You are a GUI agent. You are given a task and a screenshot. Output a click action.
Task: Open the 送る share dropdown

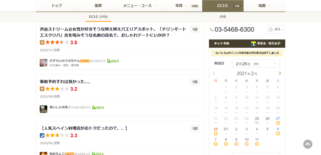[x=276, y=29]
